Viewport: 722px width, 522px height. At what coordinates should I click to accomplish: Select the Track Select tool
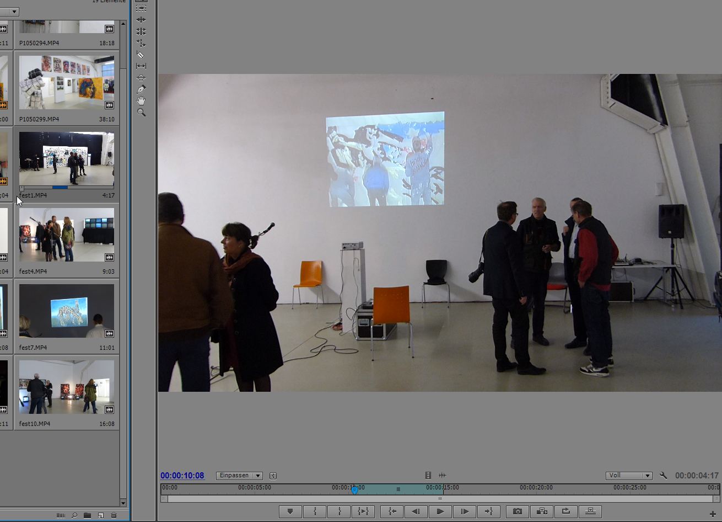point(141,8)
